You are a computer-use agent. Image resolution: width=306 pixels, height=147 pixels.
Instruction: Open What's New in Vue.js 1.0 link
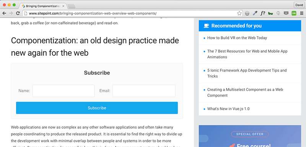coord(228,109)
